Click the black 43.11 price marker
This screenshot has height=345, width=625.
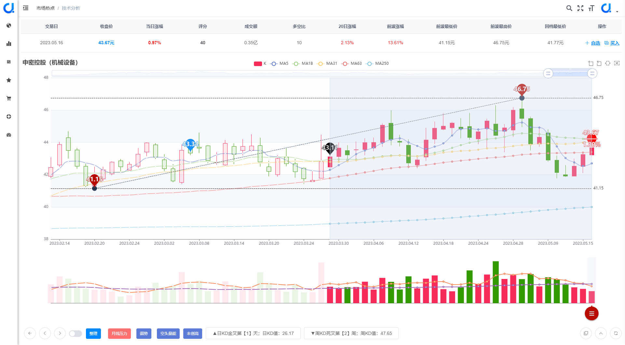pyautogui.click(x=330, y=148)
